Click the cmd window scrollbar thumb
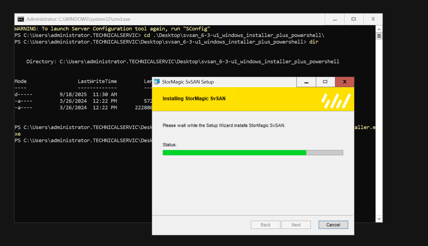Viewport: 428px width, 246px height. coord(379,36)
